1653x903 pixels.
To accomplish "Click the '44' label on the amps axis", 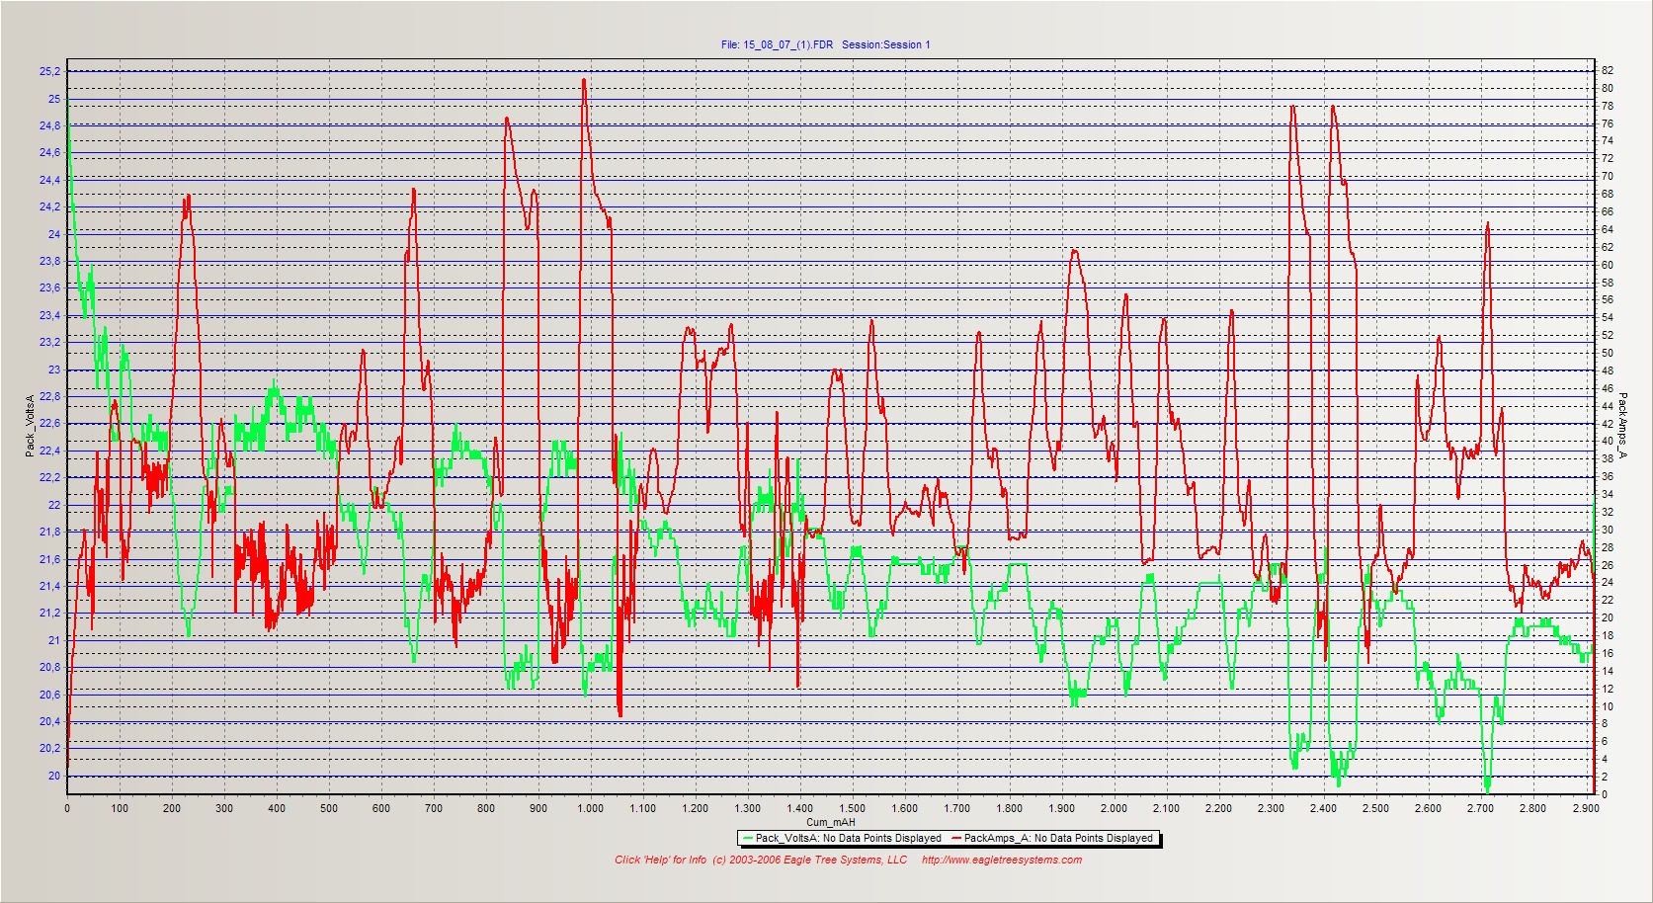I will click(1608, 406).
